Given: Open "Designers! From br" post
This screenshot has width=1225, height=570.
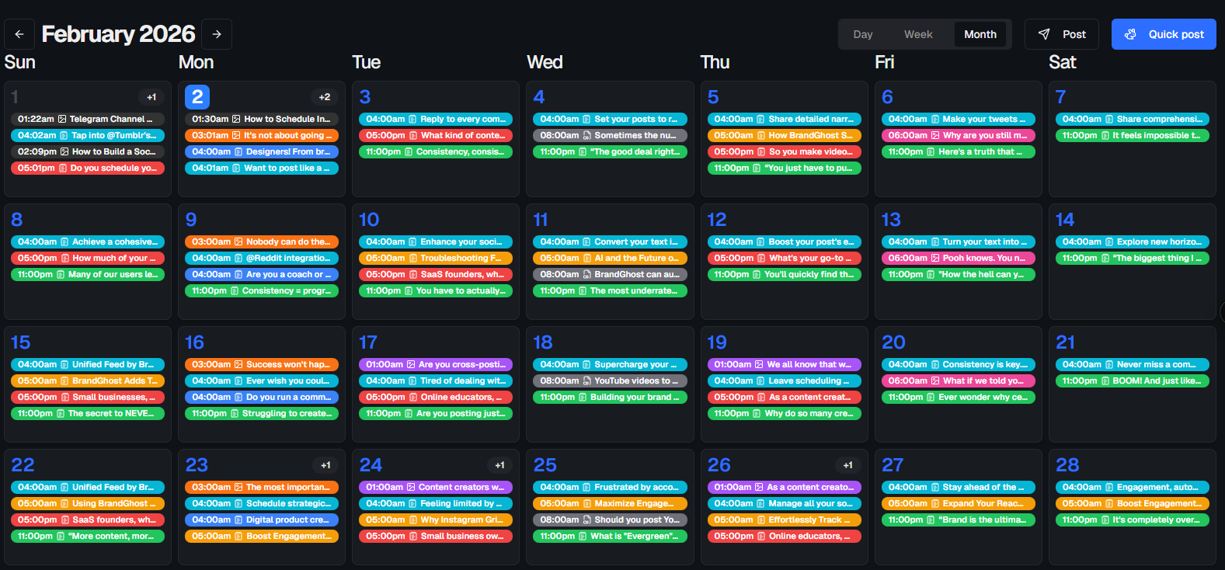Looking at the screenshot, I should pos(262,151).
